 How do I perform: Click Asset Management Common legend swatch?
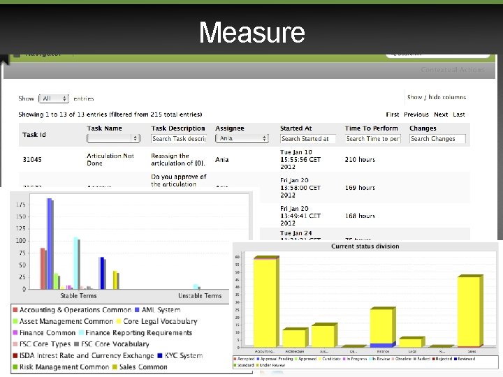pos(15,321)
